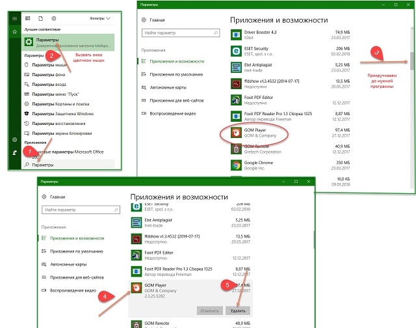Click GOM Player icon in upper list
The height and width of the screenshot is (328, 416).
tap(236, 133)
